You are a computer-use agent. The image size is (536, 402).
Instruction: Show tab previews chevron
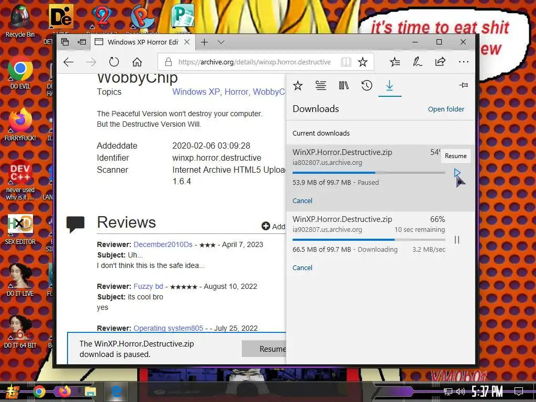(x=221, y=42)
